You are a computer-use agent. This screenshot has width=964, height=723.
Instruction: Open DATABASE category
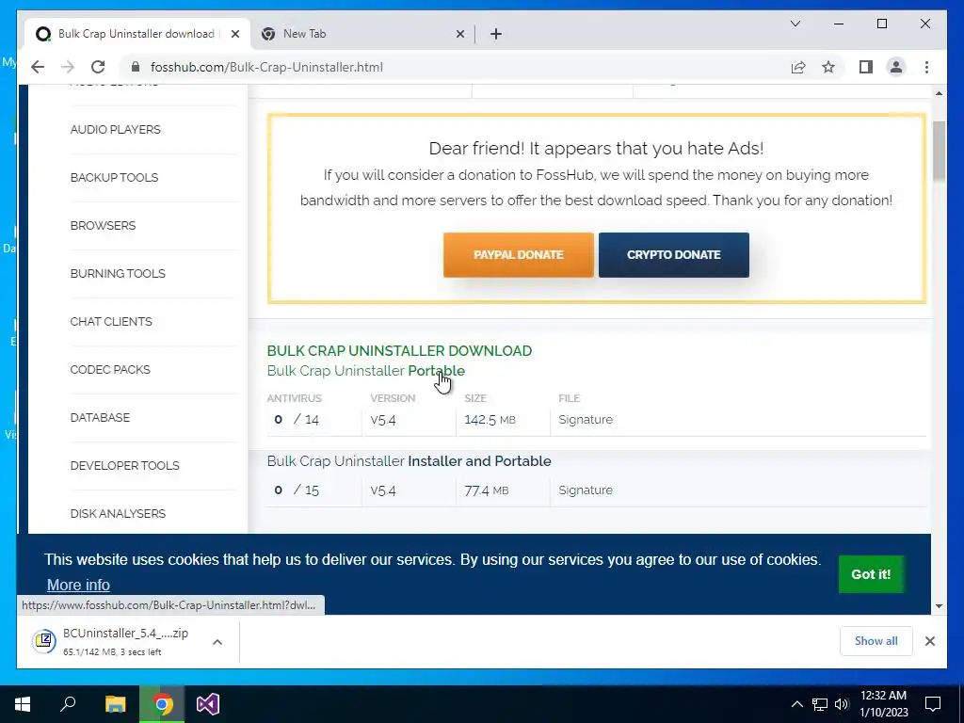point(100,417)
